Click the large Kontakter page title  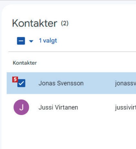34,23
